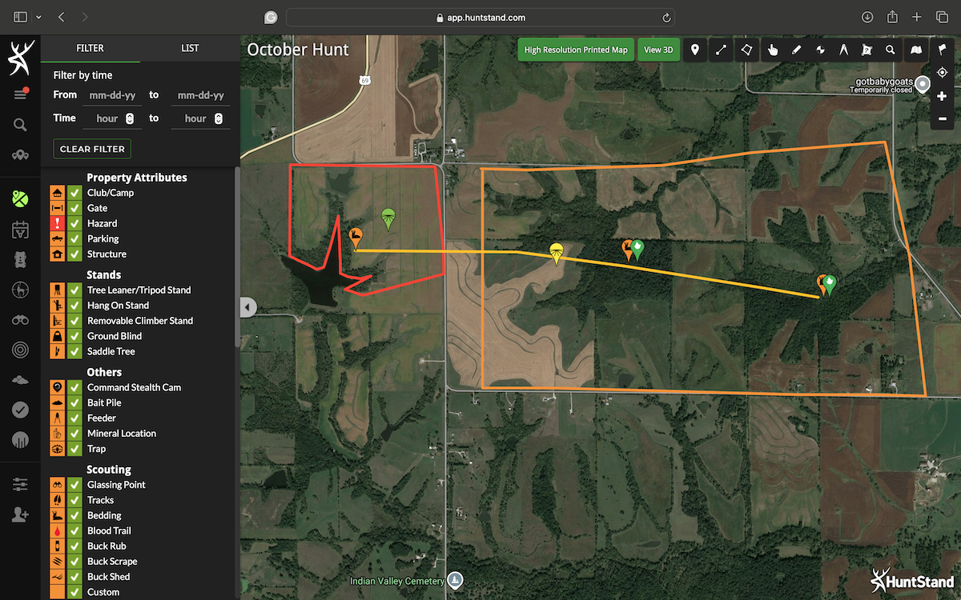Open the animal hide sidebar icon
This screenshot has height=600, width=961.
(x=20, y=259)
